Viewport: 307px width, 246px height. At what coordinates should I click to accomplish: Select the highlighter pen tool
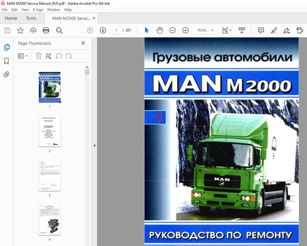tap(274, 30)
